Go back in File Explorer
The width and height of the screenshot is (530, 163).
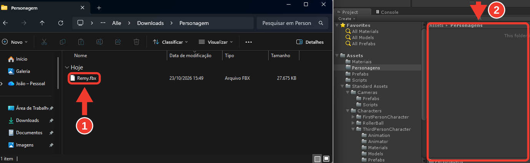[x=5, y=23]
